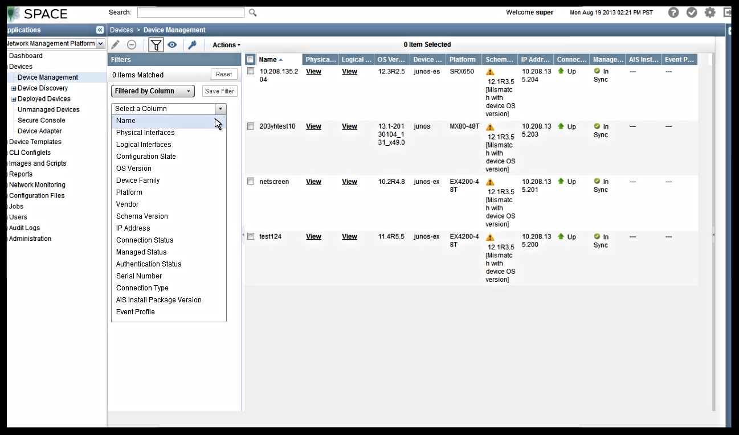The width and height of the screenshot is (739, 435).
Task: Open Physical View link for 10.208.135.204
Action: click(x=313, y=72)
